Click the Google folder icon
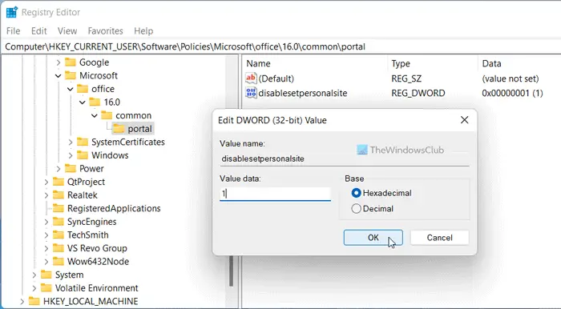The width and height of the screenshot is (561, 309). [x=71, y=62]
